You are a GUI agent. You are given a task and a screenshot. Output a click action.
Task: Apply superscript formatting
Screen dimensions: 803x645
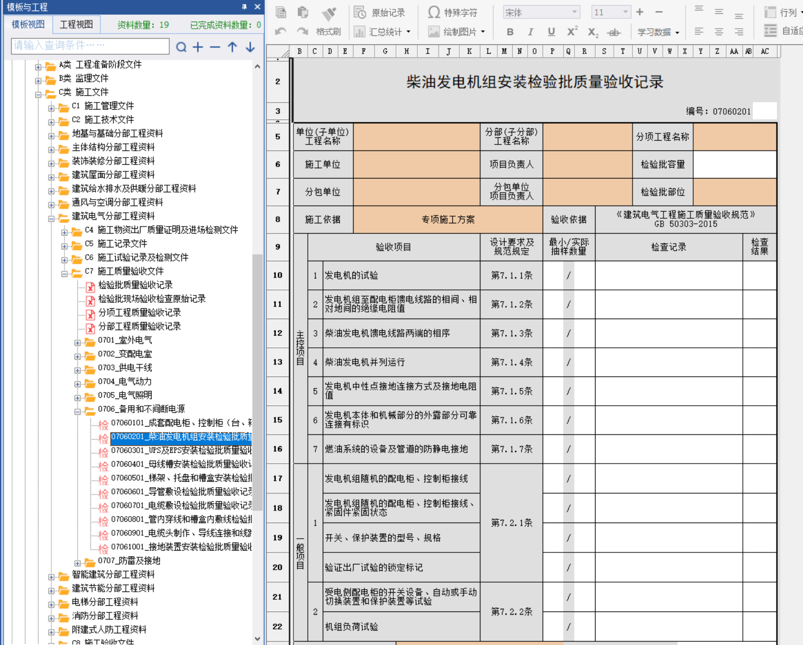[572, 31]
